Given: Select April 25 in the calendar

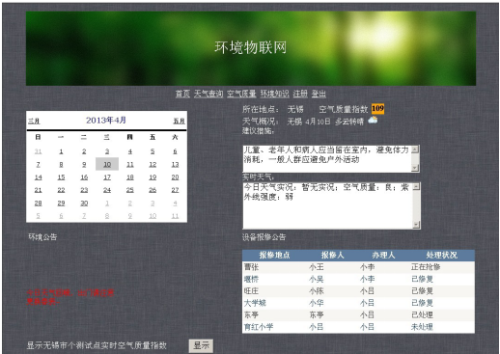Looking at the screenshot, I should [129, 190].
